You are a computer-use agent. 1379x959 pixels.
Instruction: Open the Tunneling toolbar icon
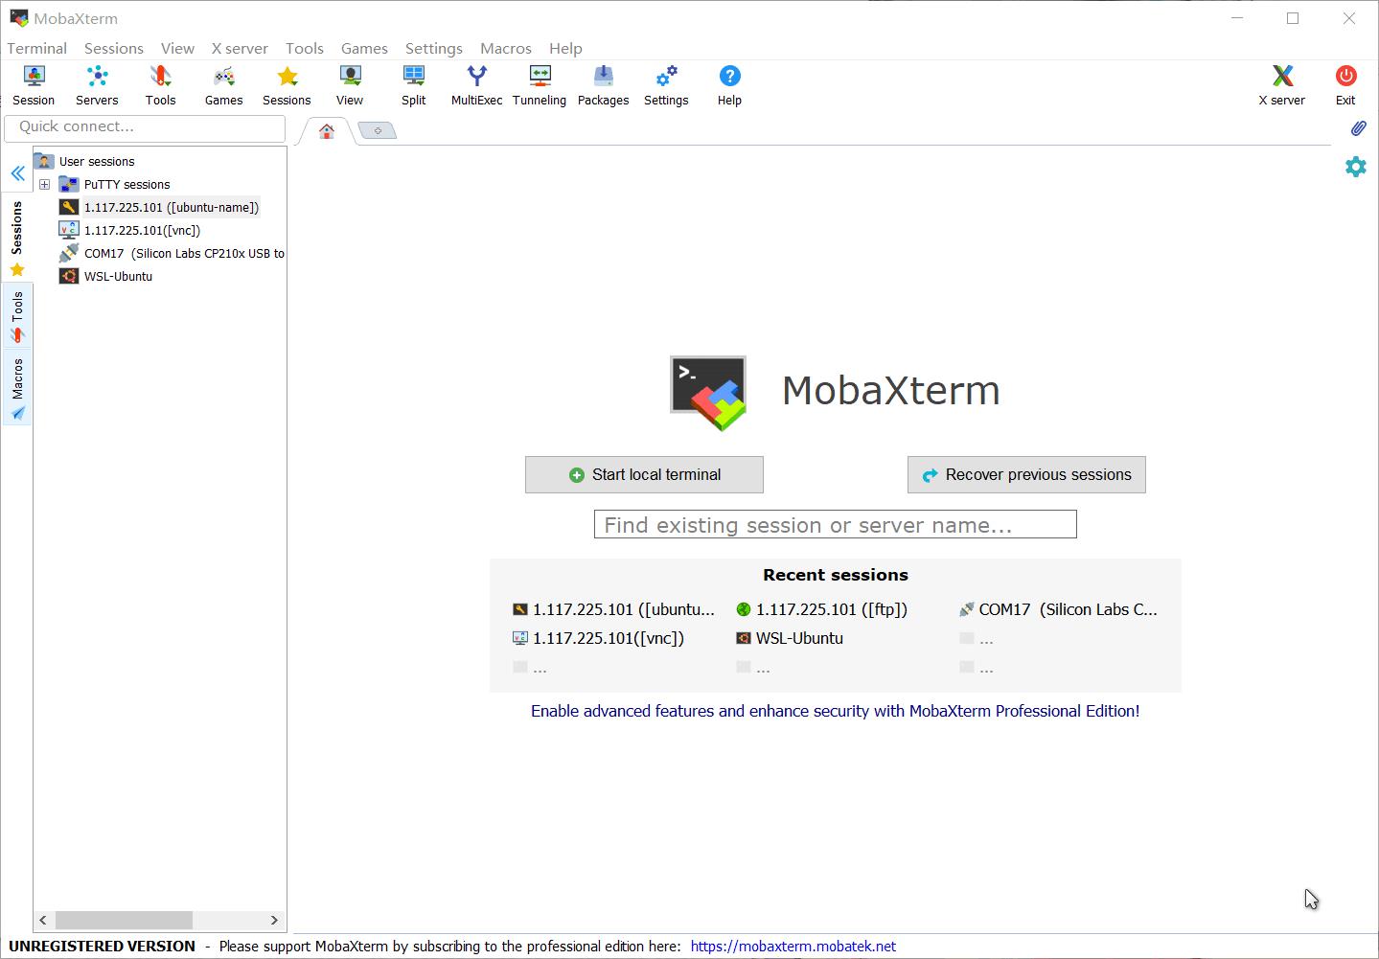(540, 85)
